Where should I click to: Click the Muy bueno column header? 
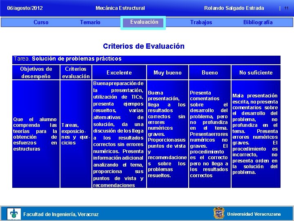tap(167, 72)
